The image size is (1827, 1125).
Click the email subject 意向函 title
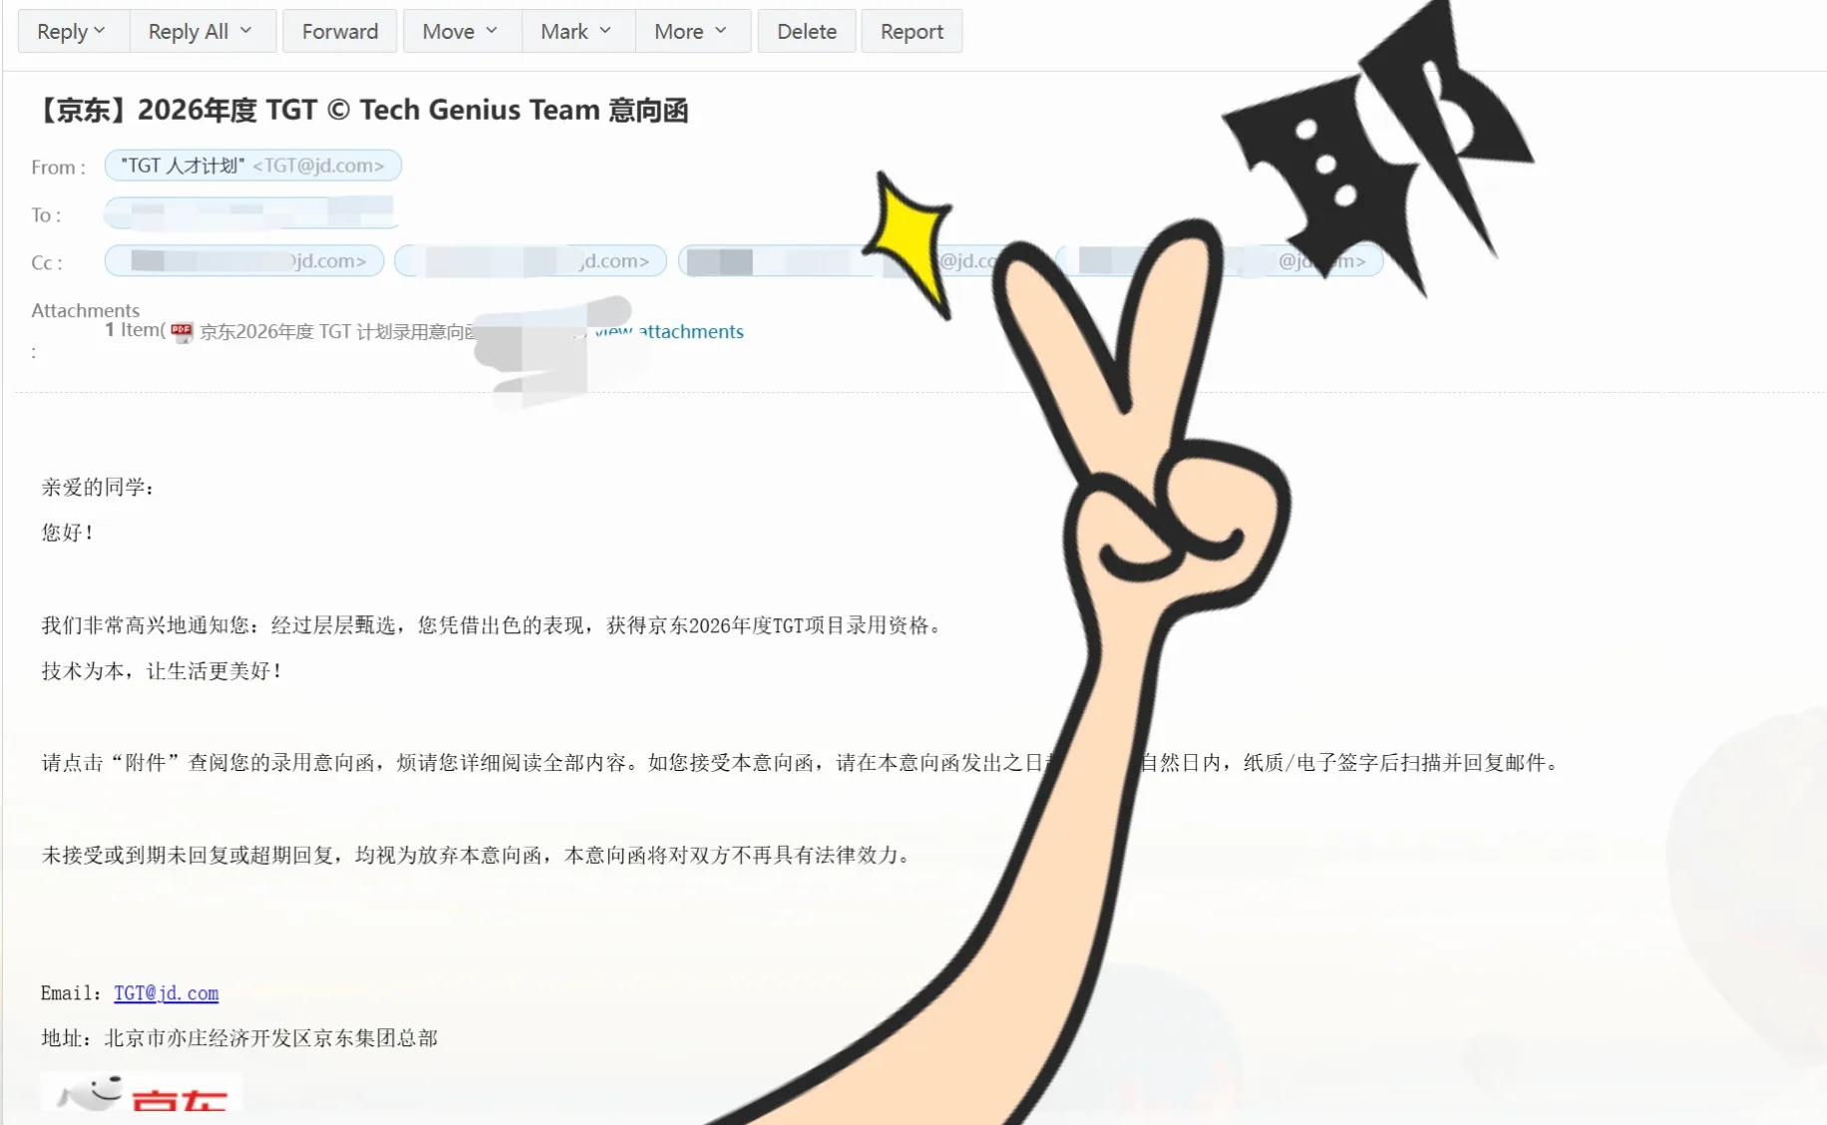[360, 110]
